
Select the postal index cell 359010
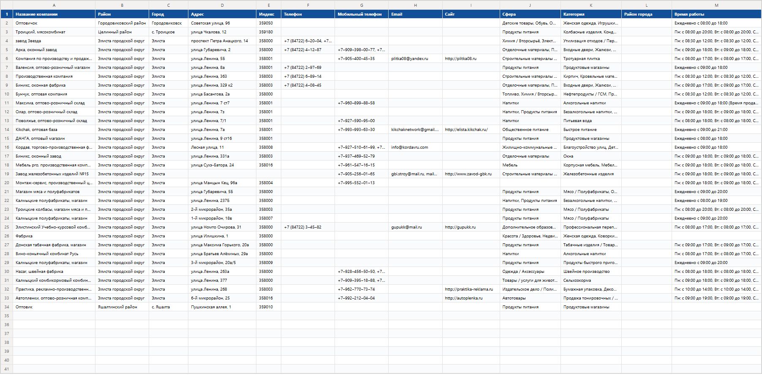coord(269,307)
